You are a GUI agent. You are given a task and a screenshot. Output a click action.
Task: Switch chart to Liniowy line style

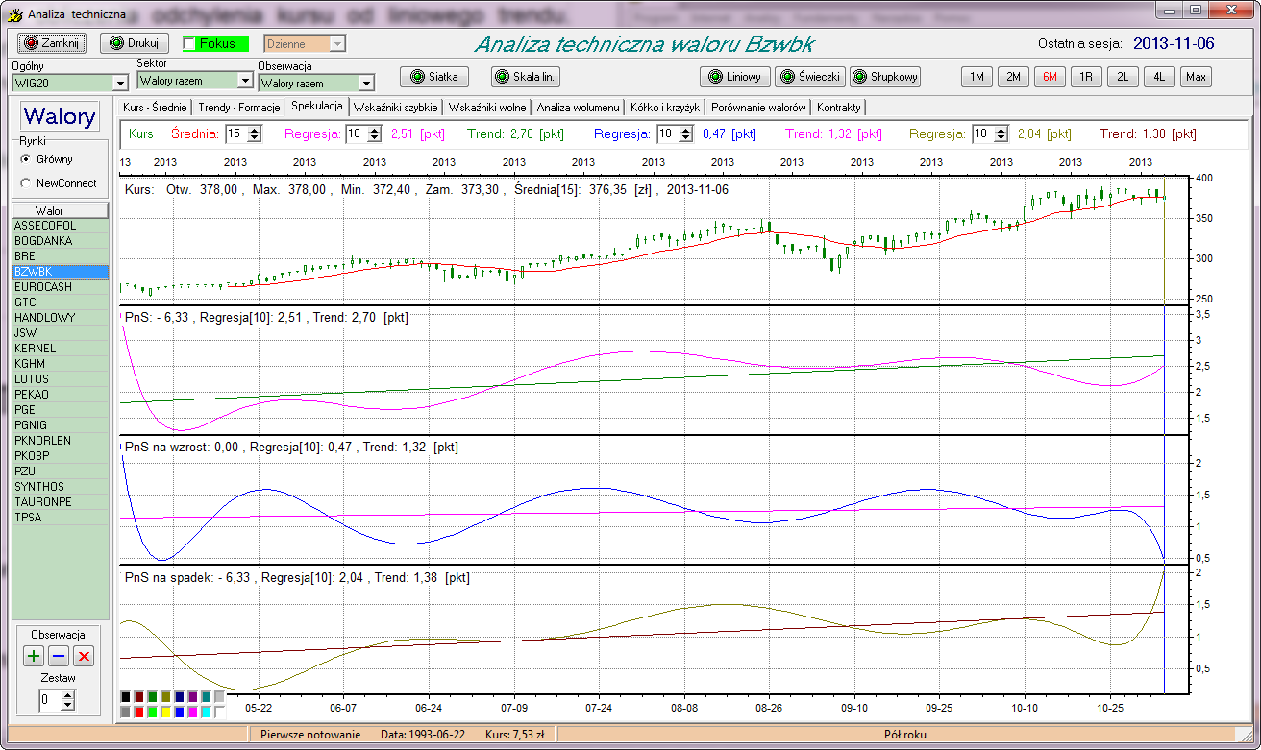pos(735,77)
